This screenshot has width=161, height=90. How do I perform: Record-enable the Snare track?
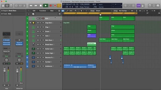(43, 31)
